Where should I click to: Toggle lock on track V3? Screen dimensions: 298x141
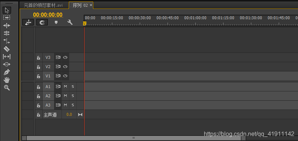[39, 57]
